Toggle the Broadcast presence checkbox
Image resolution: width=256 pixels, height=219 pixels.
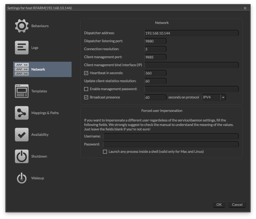86,97
